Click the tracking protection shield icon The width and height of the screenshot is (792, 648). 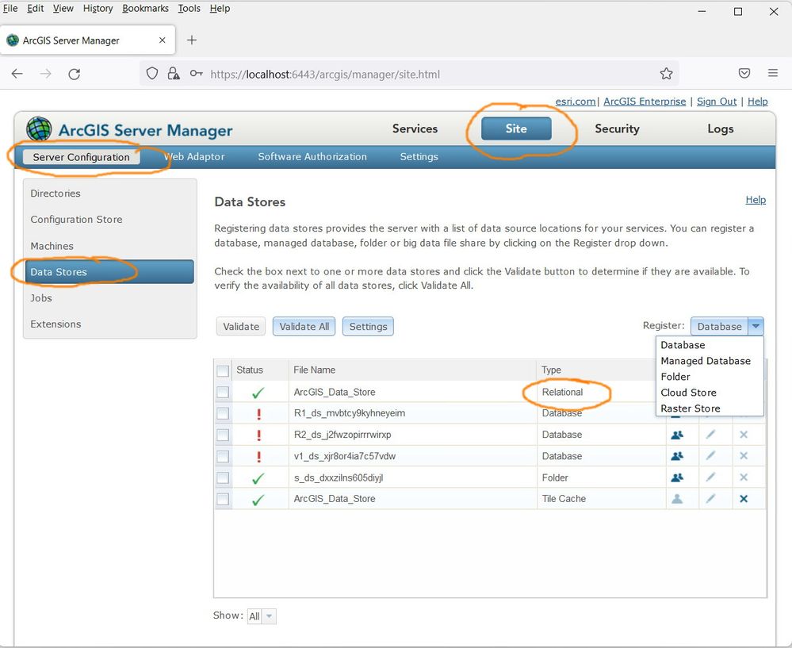point(152,74)
